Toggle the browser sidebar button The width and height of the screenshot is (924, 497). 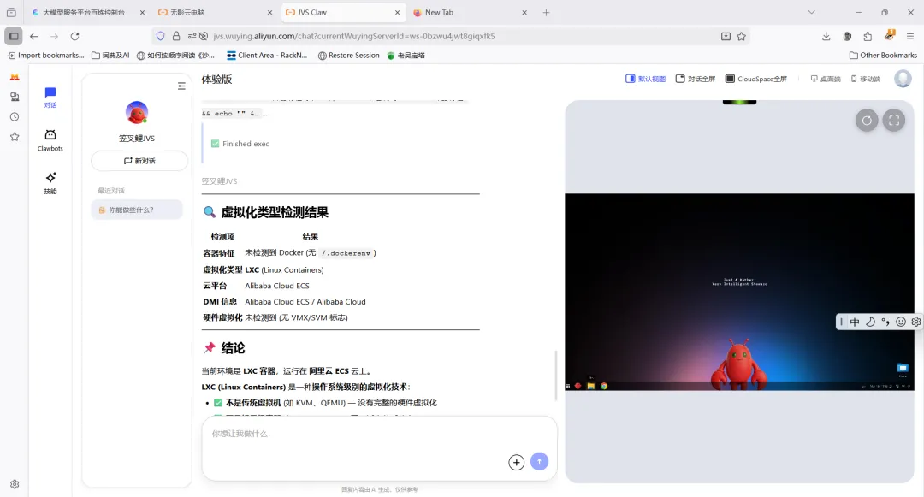point(14,36)
